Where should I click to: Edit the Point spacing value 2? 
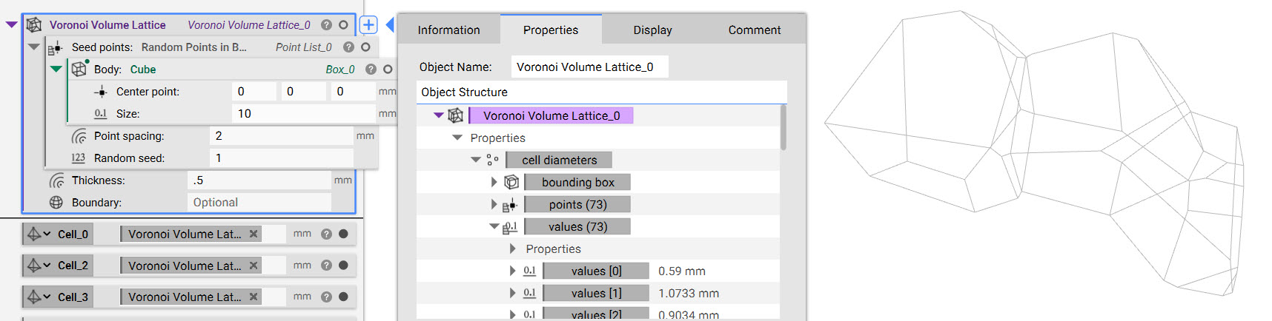282,136
